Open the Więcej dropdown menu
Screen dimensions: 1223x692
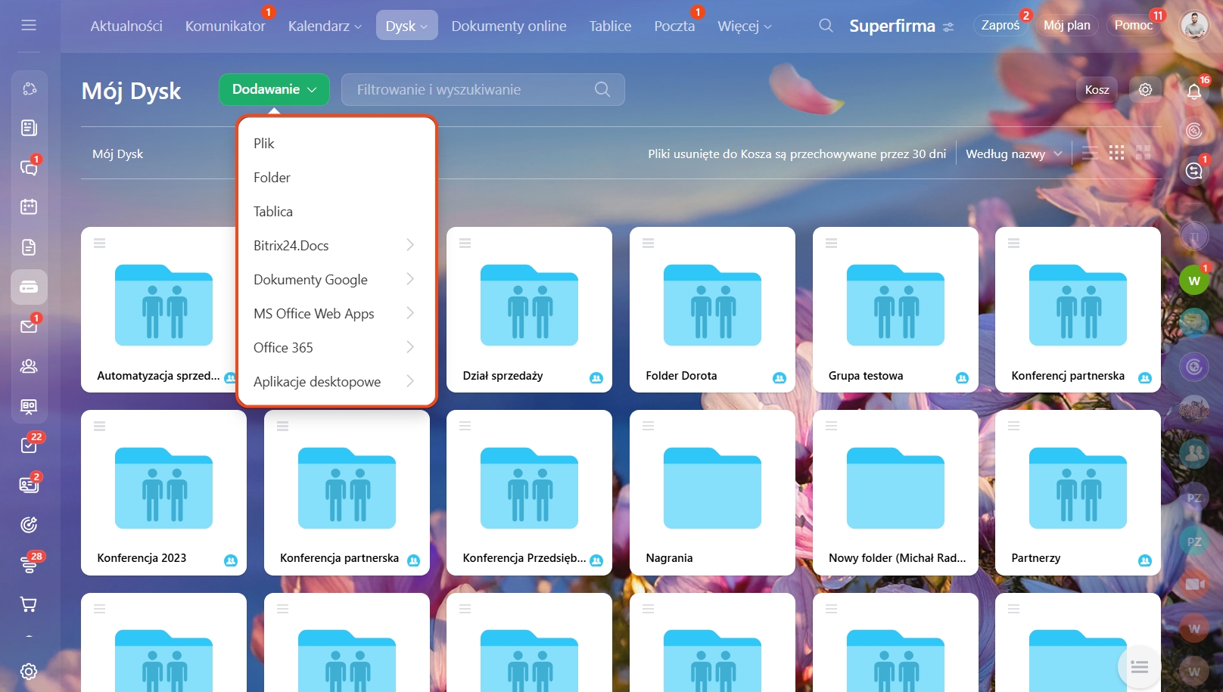pos(745,26)
